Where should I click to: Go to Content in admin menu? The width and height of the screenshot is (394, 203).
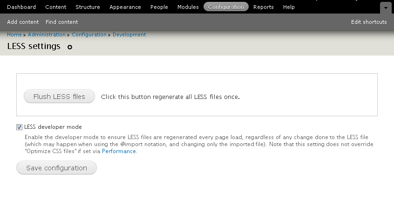click(x=56, y=7)
